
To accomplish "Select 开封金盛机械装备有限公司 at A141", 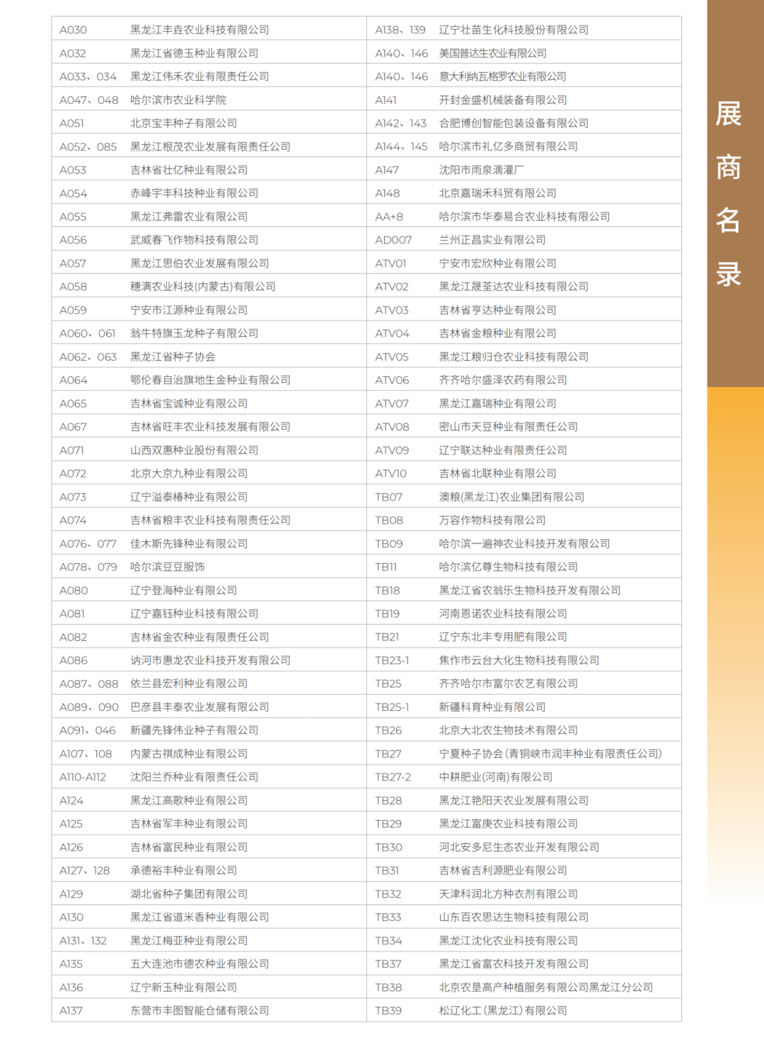I will point(523,99).
